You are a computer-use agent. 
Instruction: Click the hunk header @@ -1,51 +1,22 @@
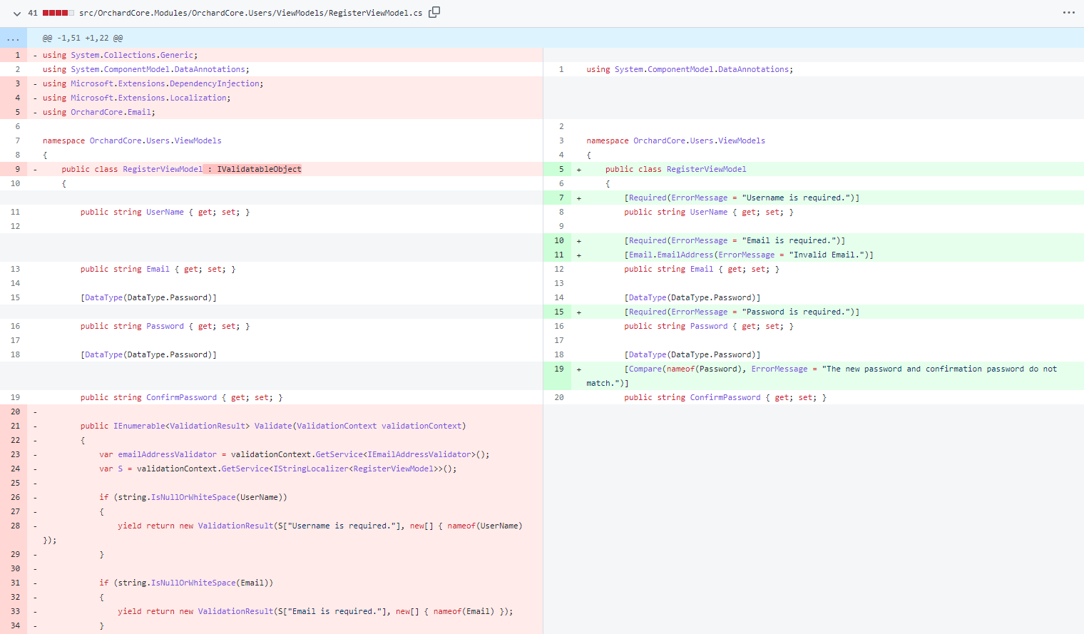point(83,39)
